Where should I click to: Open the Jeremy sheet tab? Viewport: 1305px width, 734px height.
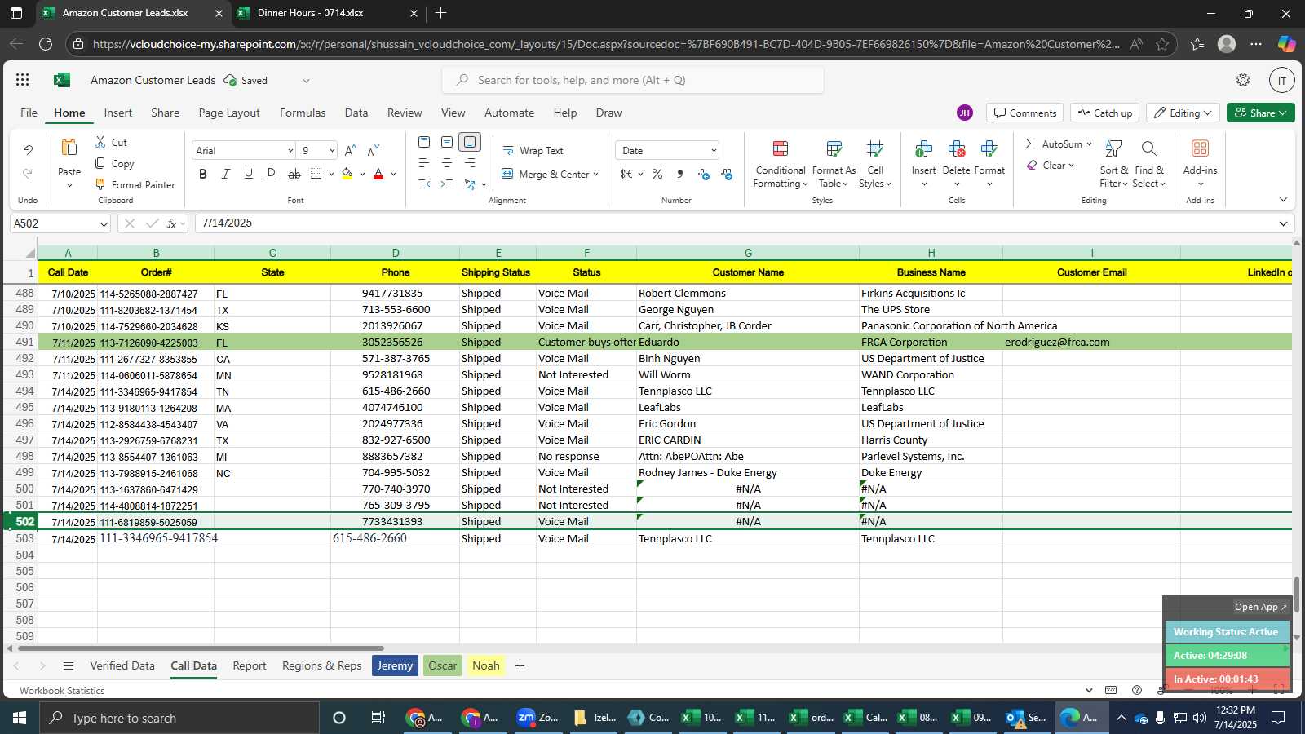(x=395, y=665)
